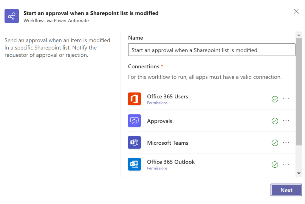Open Permissions link under Office 365 Users
The width and height of the screenshot is (305, 204).
(x=157, y=103)
